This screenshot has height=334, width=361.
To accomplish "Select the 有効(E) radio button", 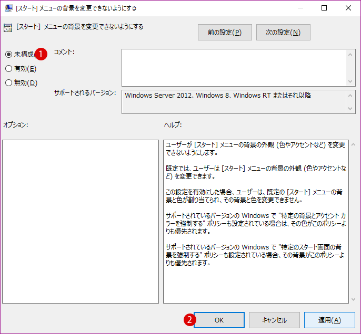I will (9, 68).
